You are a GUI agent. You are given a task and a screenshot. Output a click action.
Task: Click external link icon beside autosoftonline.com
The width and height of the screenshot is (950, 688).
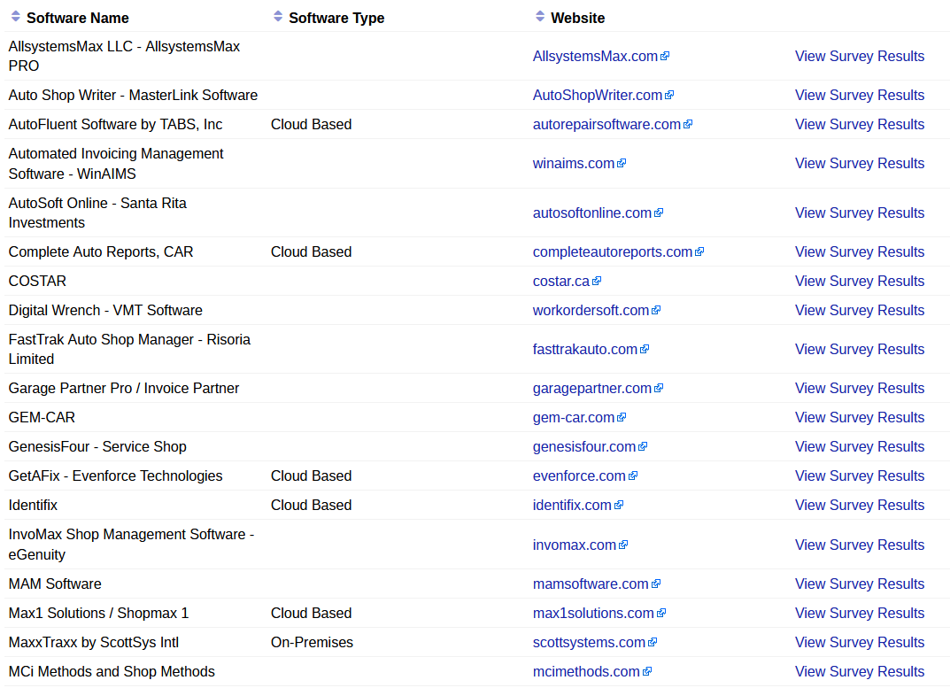pos(660,213)
